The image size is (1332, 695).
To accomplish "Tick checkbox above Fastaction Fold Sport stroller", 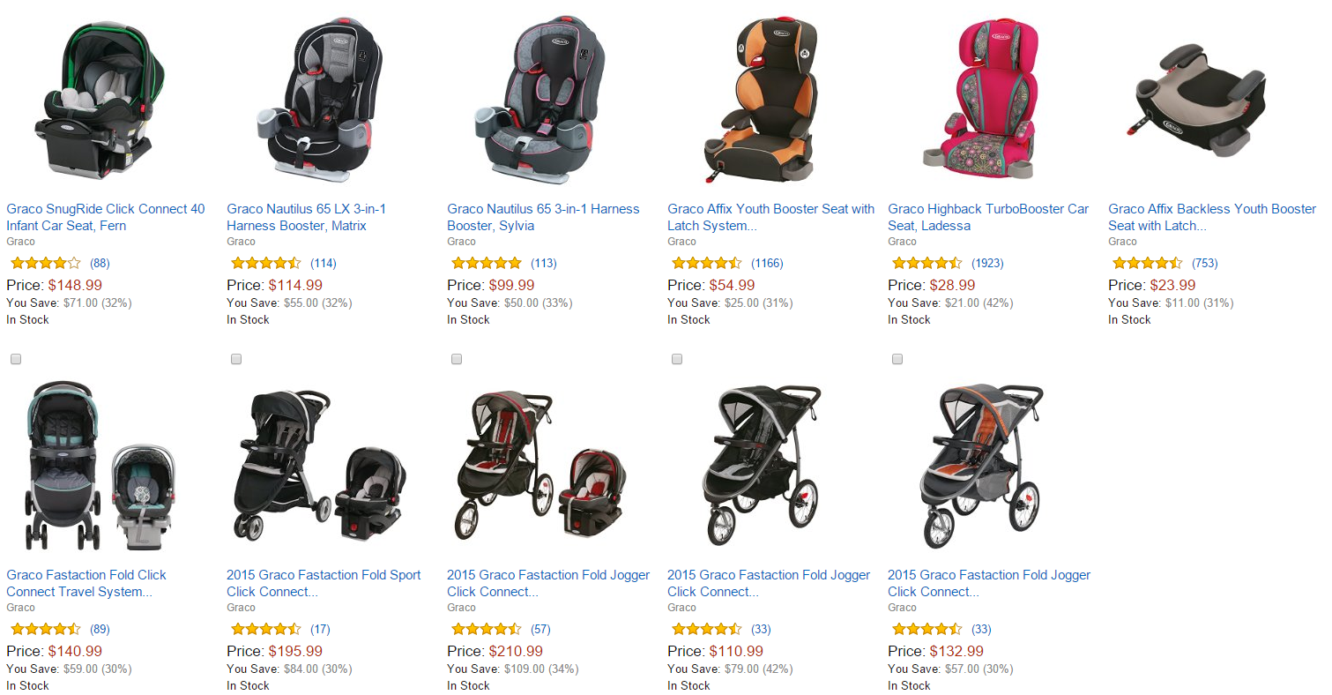I will coord(236,359).
